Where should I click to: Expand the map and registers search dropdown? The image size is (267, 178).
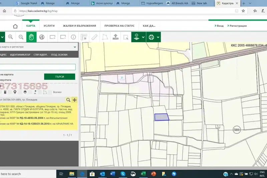[x=75, y=47]
